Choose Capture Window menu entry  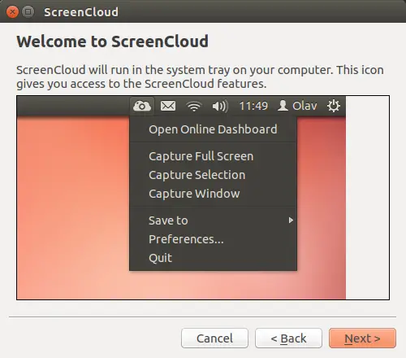(213, 194)
